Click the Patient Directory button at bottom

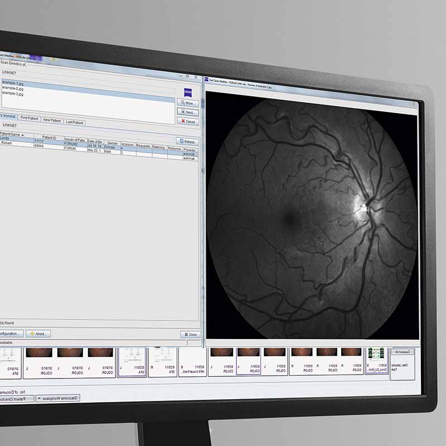[17, 399]
